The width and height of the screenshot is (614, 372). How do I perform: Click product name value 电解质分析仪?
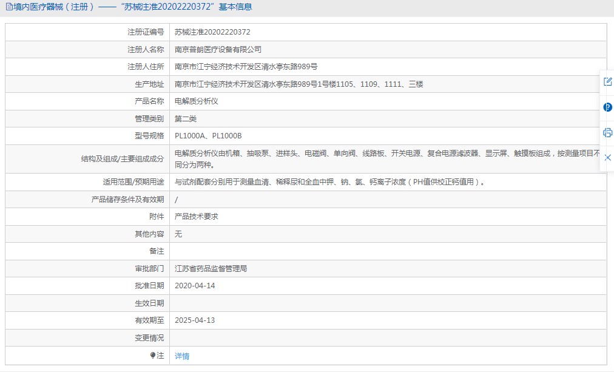coord(196,101)
